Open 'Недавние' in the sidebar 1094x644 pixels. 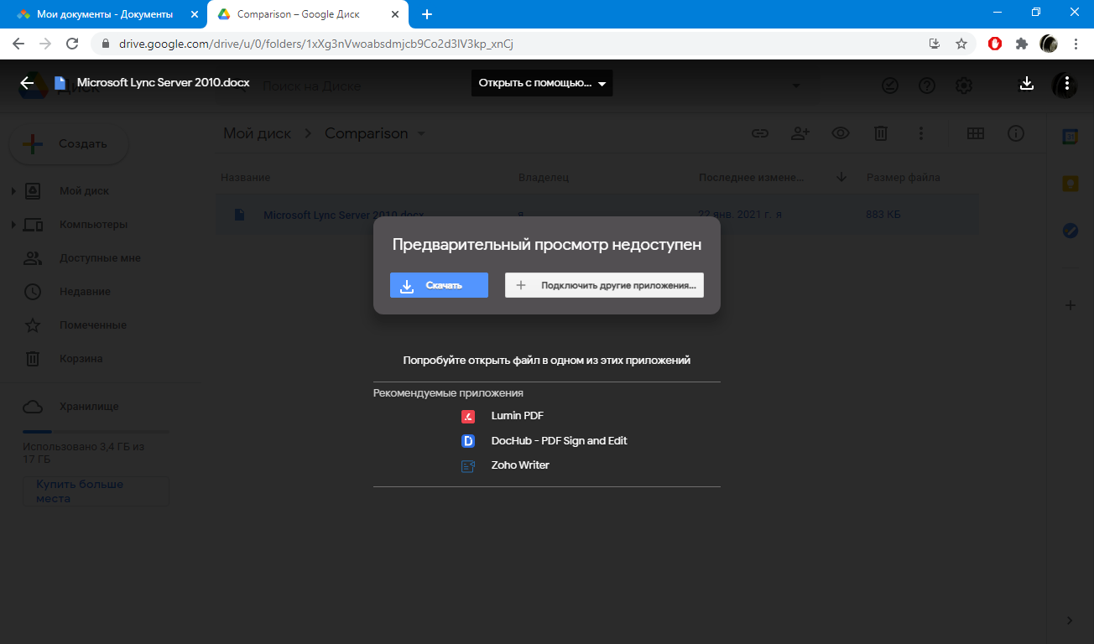coord(85,291)
